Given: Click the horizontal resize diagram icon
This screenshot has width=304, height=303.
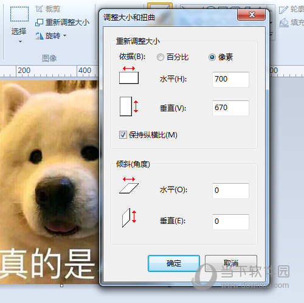Looking at the screenshot, I should [129, 75].
